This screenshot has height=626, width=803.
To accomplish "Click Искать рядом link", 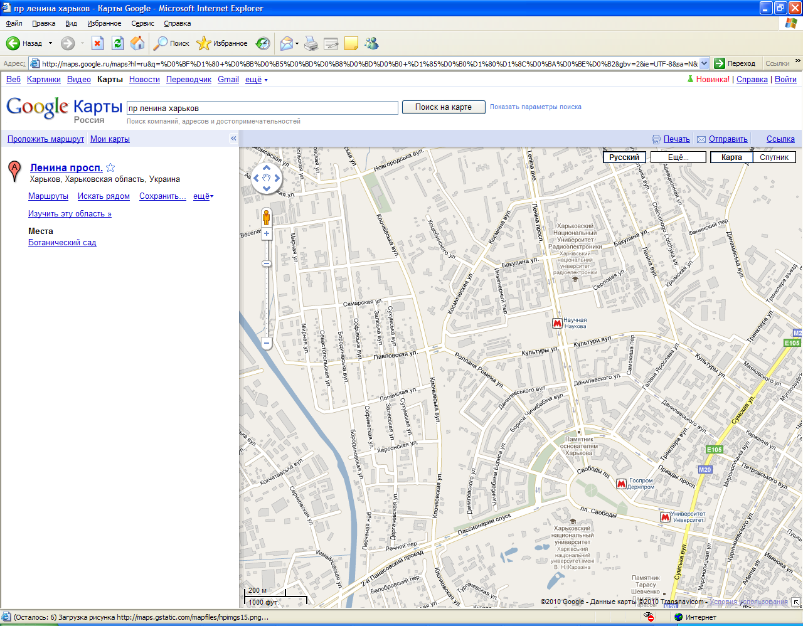I will 104,196.
